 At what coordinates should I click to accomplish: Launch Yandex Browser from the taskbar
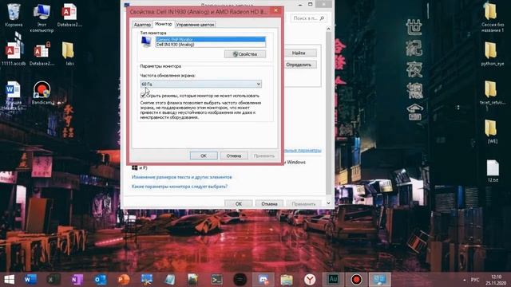pos(310,280)
